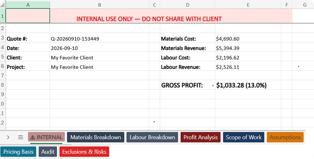Click the GROSS PROFIT: label
Screen dimensions: 314x159
pos(187,85)
